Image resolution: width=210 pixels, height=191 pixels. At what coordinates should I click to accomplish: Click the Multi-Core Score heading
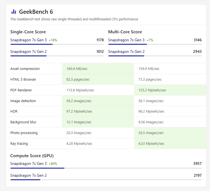coord(125,32)
